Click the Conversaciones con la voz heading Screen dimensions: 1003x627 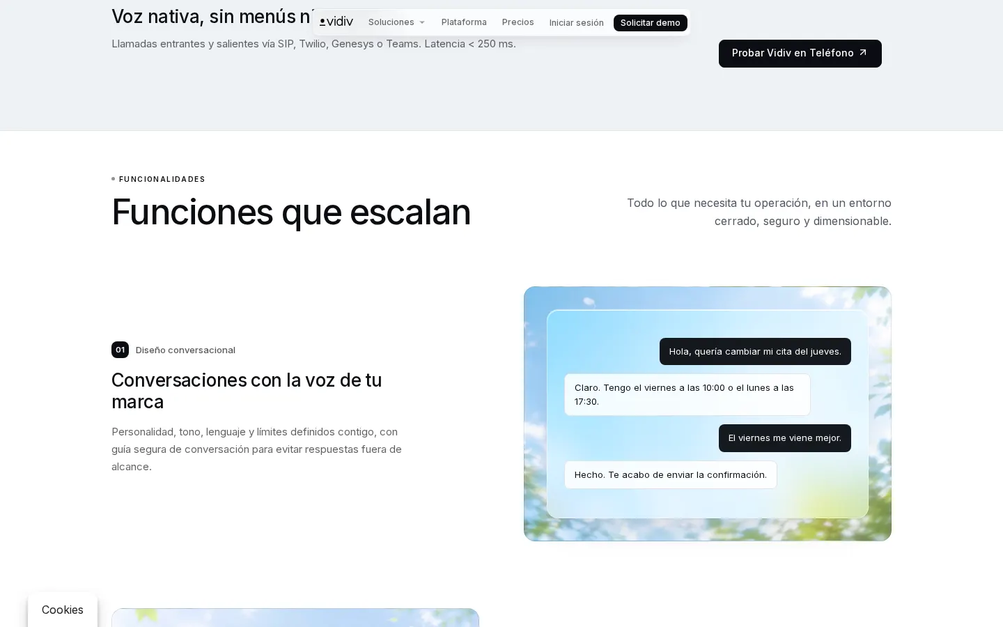[x=247, y=391]
